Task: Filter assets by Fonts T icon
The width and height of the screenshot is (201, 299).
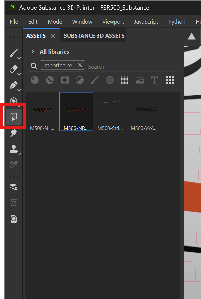Action: pyautogui.click(x=155, y=80)
